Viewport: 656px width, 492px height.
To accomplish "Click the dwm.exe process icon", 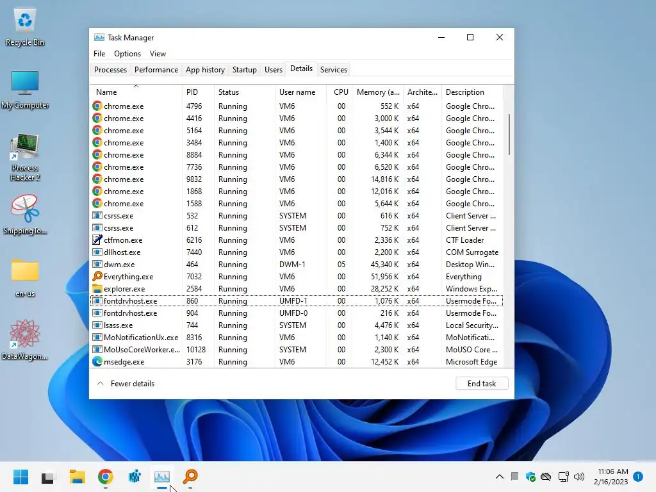I will [97, 265].
